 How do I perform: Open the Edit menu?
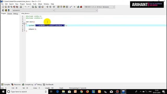click(x=6, y=4)
